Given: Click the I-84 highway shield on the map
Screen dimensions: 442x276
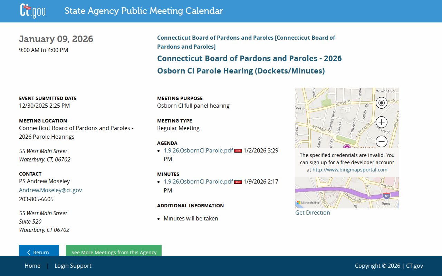Looking at the screenshot, I should click(387, 196).
